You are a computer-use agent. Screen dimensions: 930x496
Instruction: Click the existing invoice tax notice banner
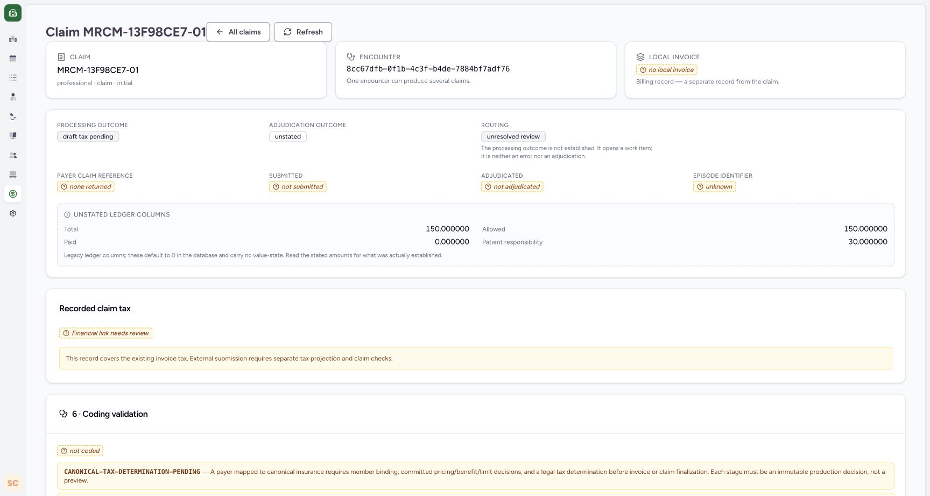click(476, 359)
